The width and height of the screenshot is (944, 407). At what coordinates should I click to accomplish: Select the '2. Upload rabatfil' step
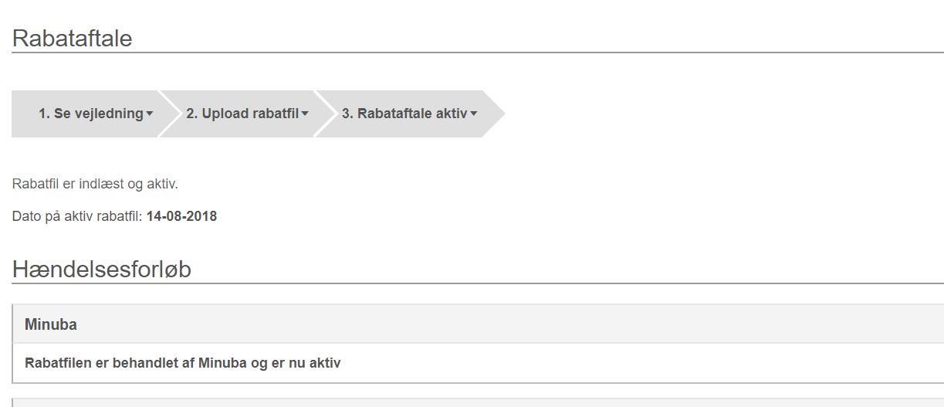pos(247,114)
